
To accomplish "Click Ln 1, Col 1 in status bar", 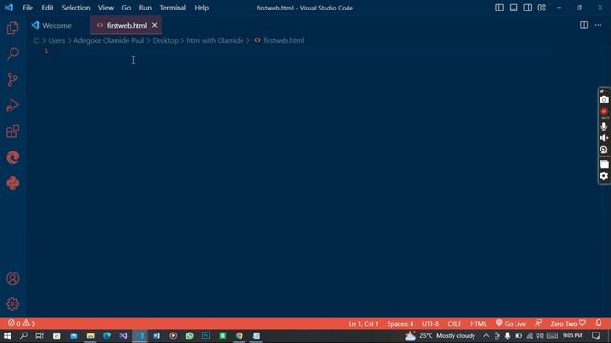I will 364,324.
